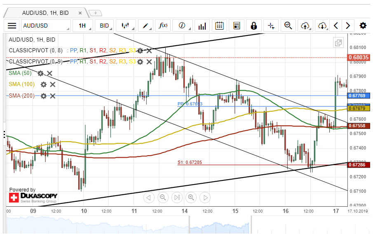
Task: Activate the crosshair cursor tool
Action: tap(271, 26)
